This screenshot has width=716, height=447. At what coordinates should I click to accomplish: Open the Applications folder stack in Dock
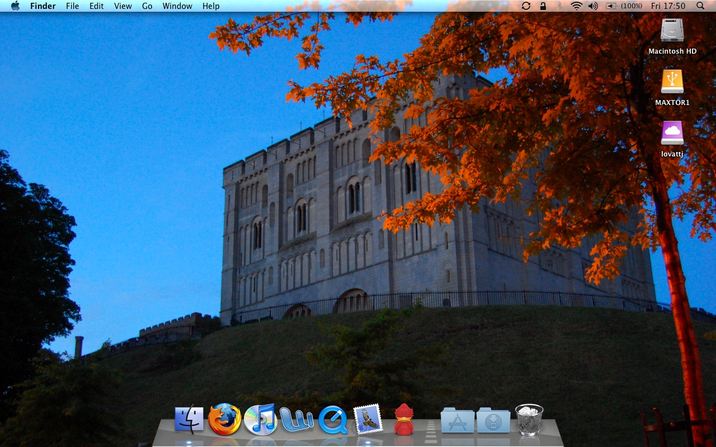(458, 420)
